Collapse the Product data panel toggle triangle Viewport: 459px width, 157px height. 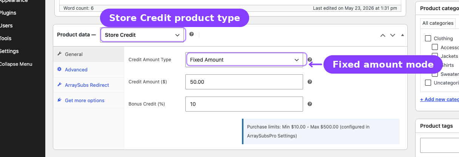click(x=402, y=35)
